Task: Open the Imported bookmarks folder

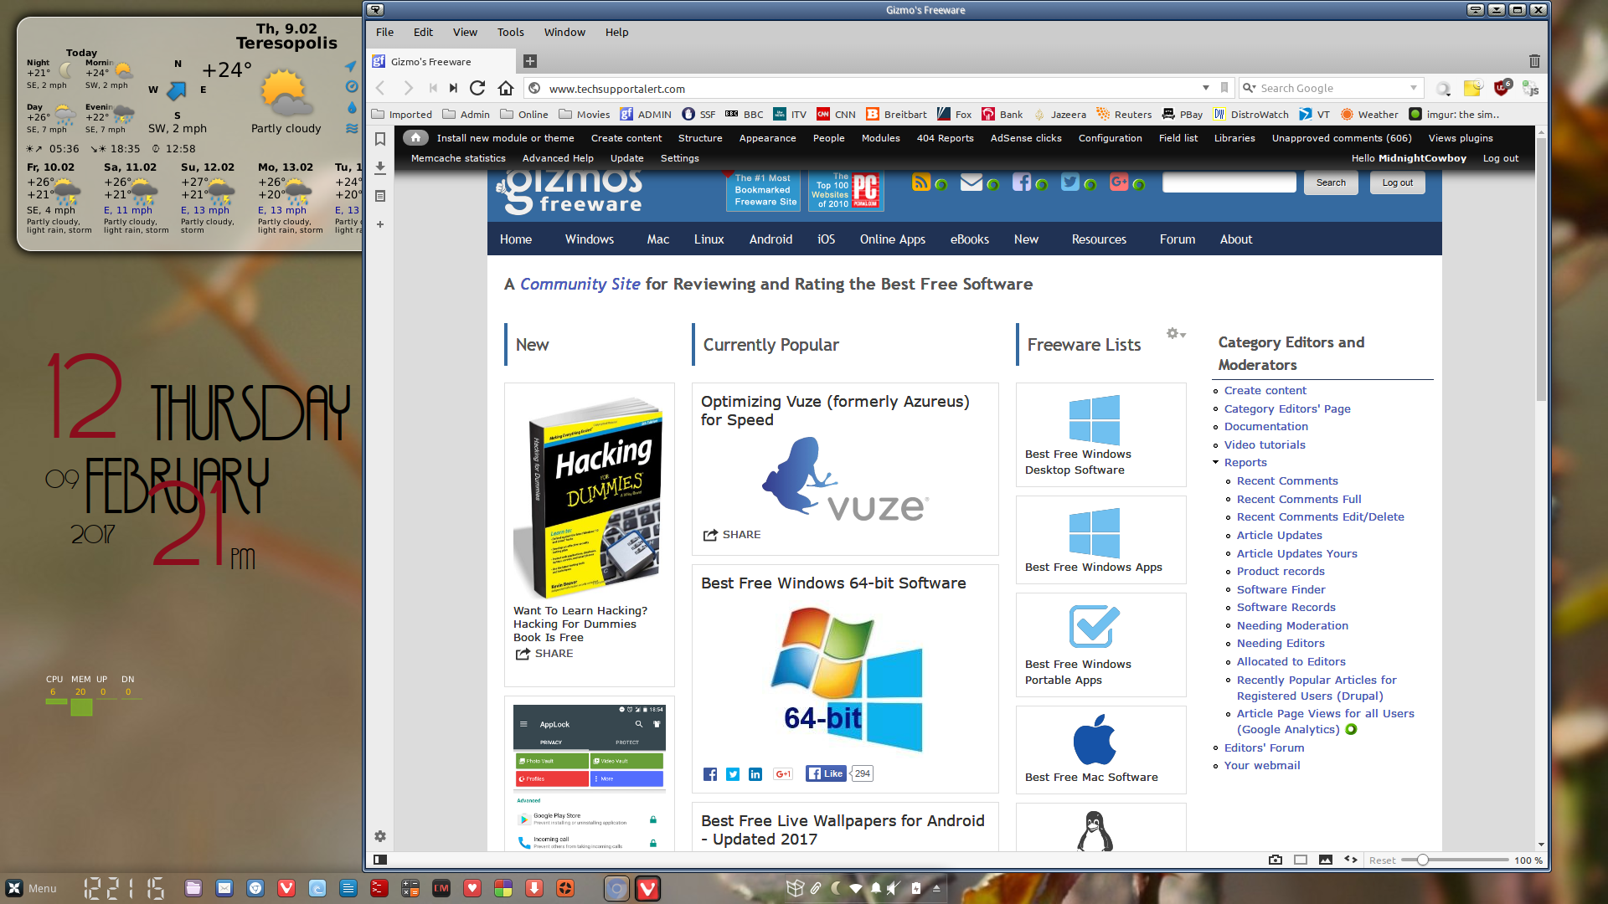Action: tap(402, 115)
